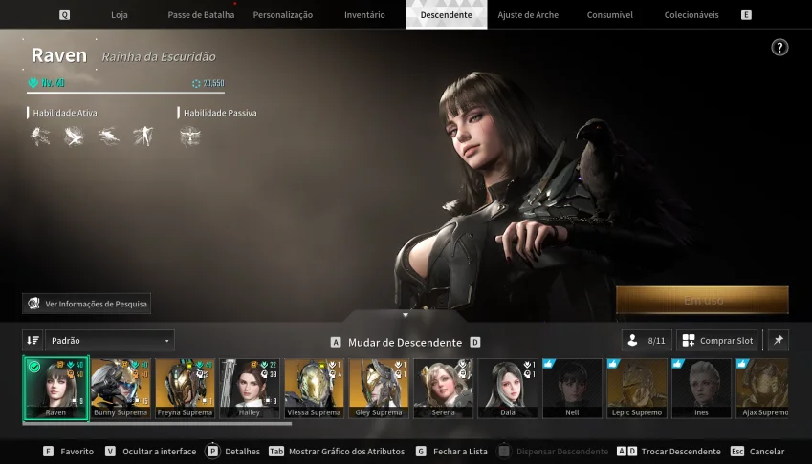
Task: Open the Ajuste de Arche tab
Action: (528, 15)
